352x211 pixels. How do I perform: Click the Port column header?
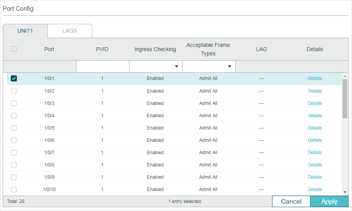pyautogui.click(x=49, y=49)
